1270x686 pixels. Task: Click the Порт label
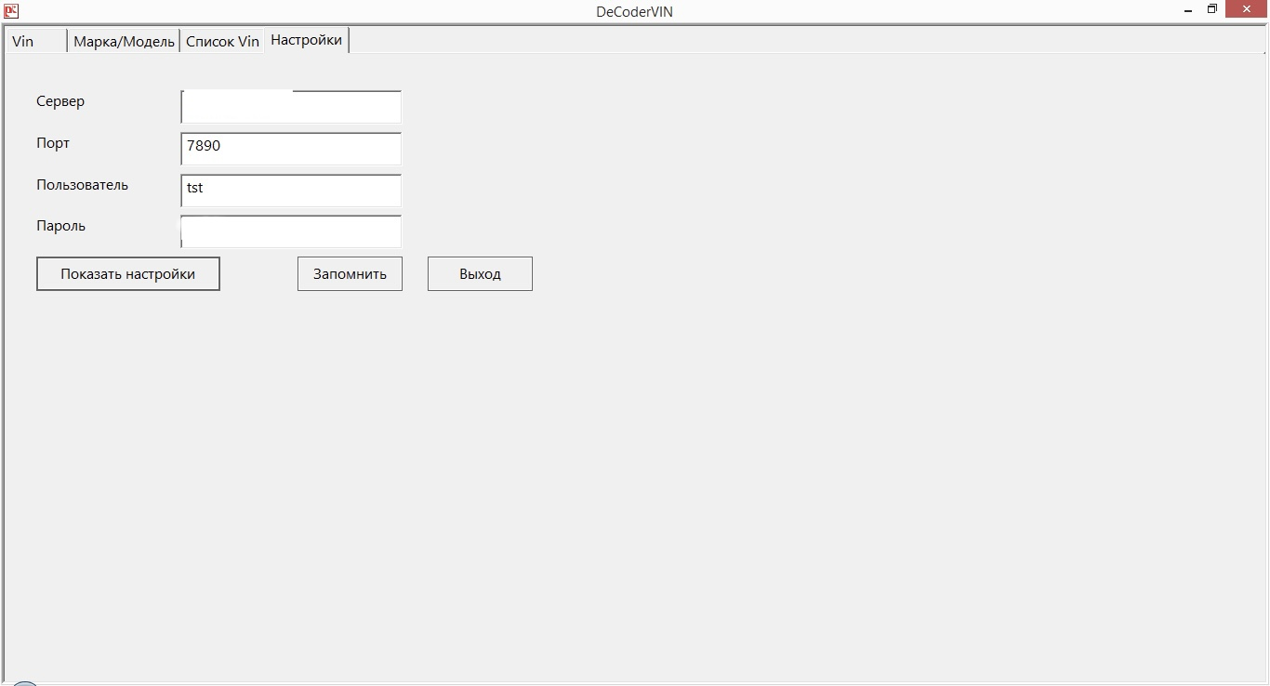point(53,143)
